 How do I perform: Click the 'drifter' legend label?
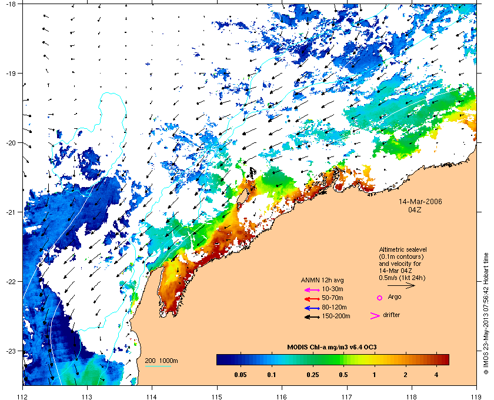coord(391,315)
